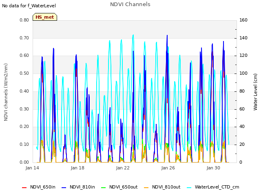
Task: Click the 0.20 left axis tick label
Action: click(24, 127)
